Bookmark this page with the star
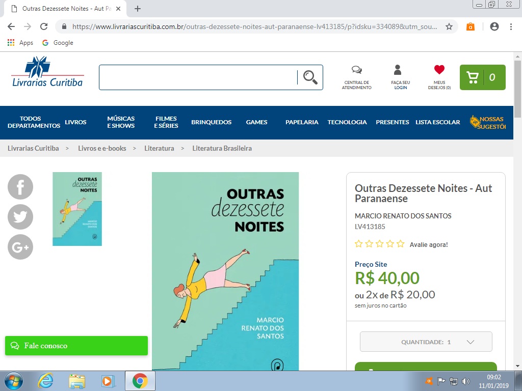 point(449,26)
